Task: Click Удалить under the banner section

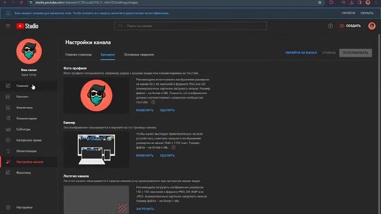Action: click(167, 156)
